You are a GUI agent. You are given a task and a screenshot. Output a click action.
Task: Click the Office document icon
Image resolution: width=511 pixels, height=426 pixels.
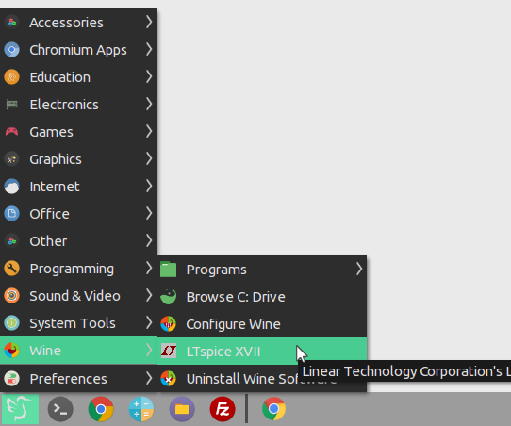pyautogui.click(x=12, y=214)
